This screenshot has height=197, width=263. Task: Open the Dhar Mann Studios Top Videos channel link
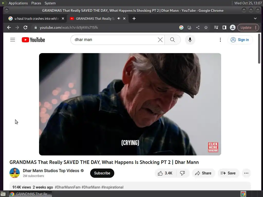pos(51,171)
